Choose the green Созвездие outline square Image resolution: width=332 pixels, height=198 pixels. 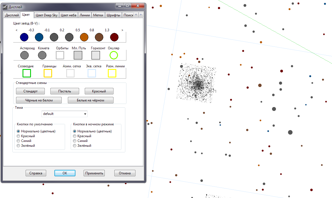(26, 73)
